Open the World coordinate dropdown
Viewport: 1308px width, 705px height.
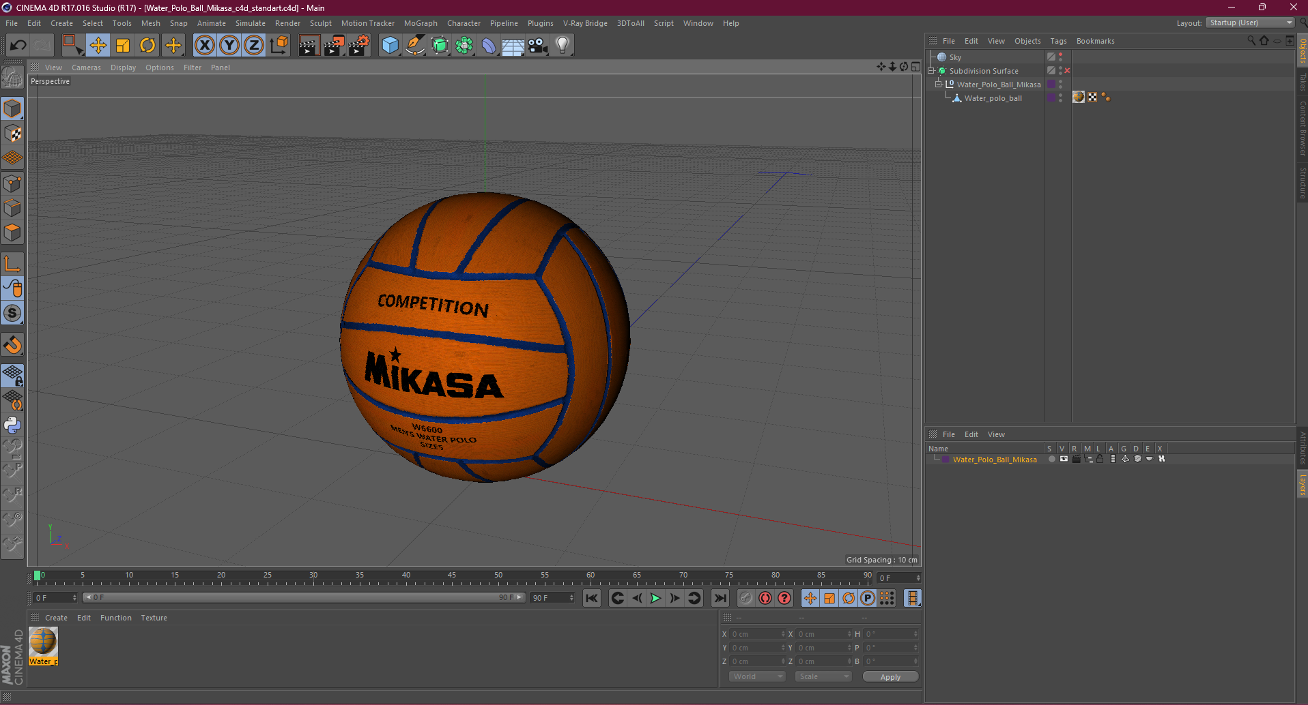[x=757, y=676]
